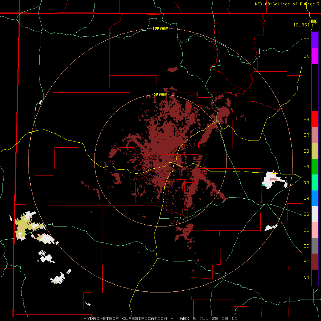Click the Hydrometeor Classification KABX caption
Screen dimensions: 321x321
pyautogui.click(x=160, y=319)
